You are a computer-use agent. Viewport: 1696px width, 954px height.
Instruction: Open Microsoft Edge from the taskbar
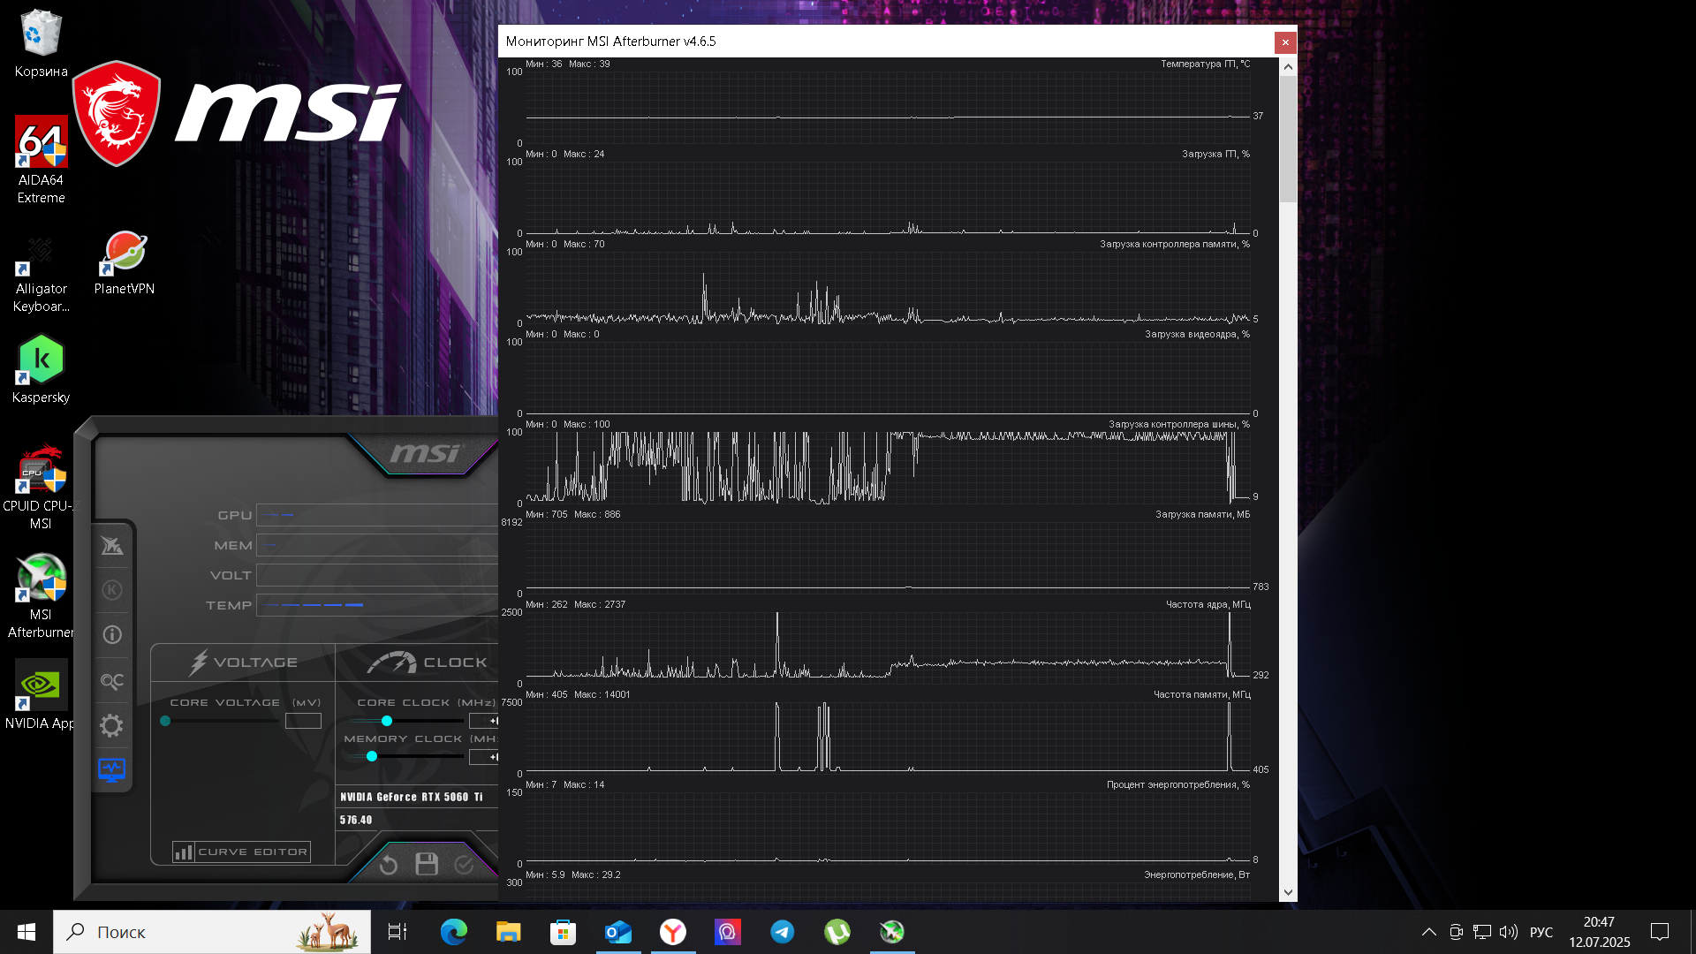(x=454, y=932)
